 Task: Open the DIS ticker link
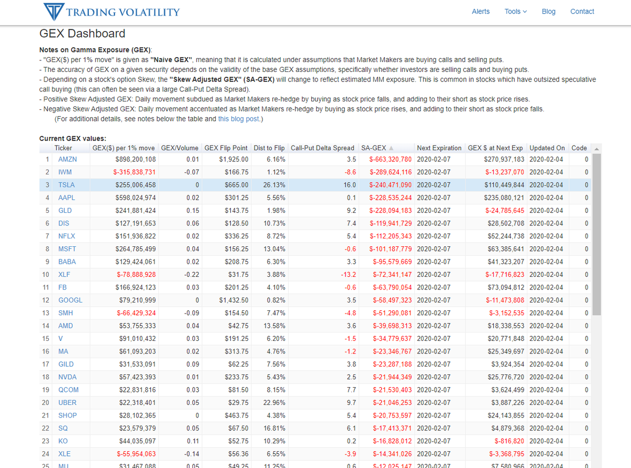coord(64,223)
